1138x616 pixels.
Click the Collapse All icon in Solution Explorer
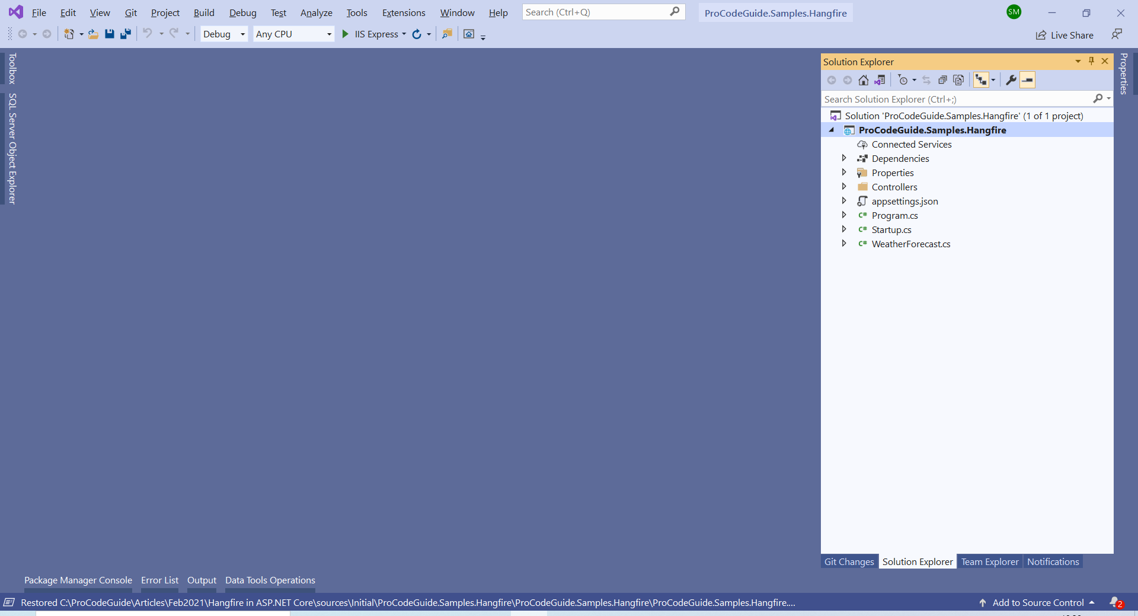(942, 80)
